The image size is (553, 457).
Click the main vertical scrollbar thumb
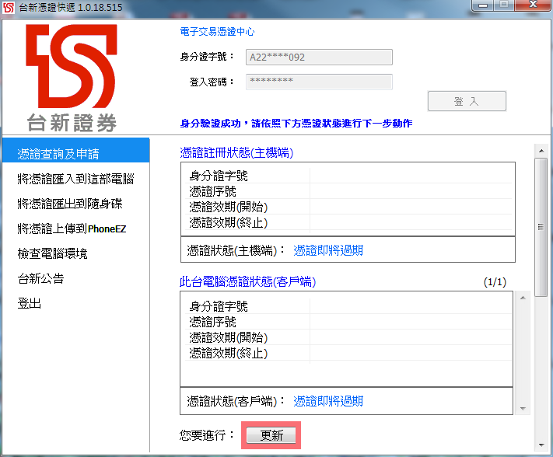click(541, 227)
